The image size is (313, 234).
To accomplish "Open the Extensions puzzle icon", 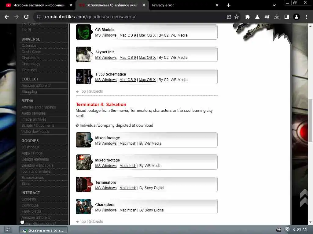I will pos(248,17).
